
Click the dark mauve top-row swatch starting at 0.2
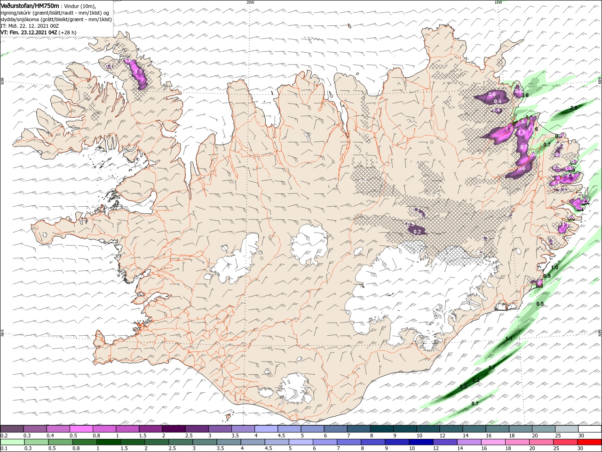(12, 429)
